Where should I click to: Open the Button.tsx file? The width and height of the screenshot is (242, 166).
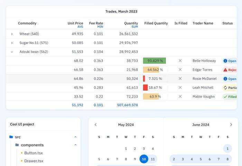point(34,153)
